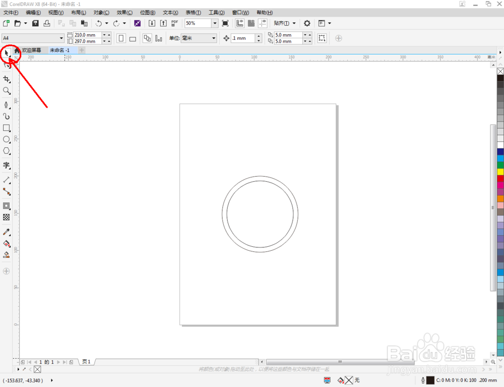The image size is (504, 387).
Task: Select the Parallel Dimension tool
Action: (x=7, y=180)
